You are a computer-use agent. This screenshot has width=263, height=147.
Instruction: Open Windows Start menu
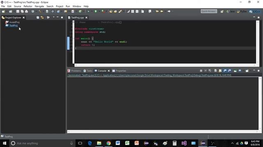pyautogui.click(x=5, y=143)
